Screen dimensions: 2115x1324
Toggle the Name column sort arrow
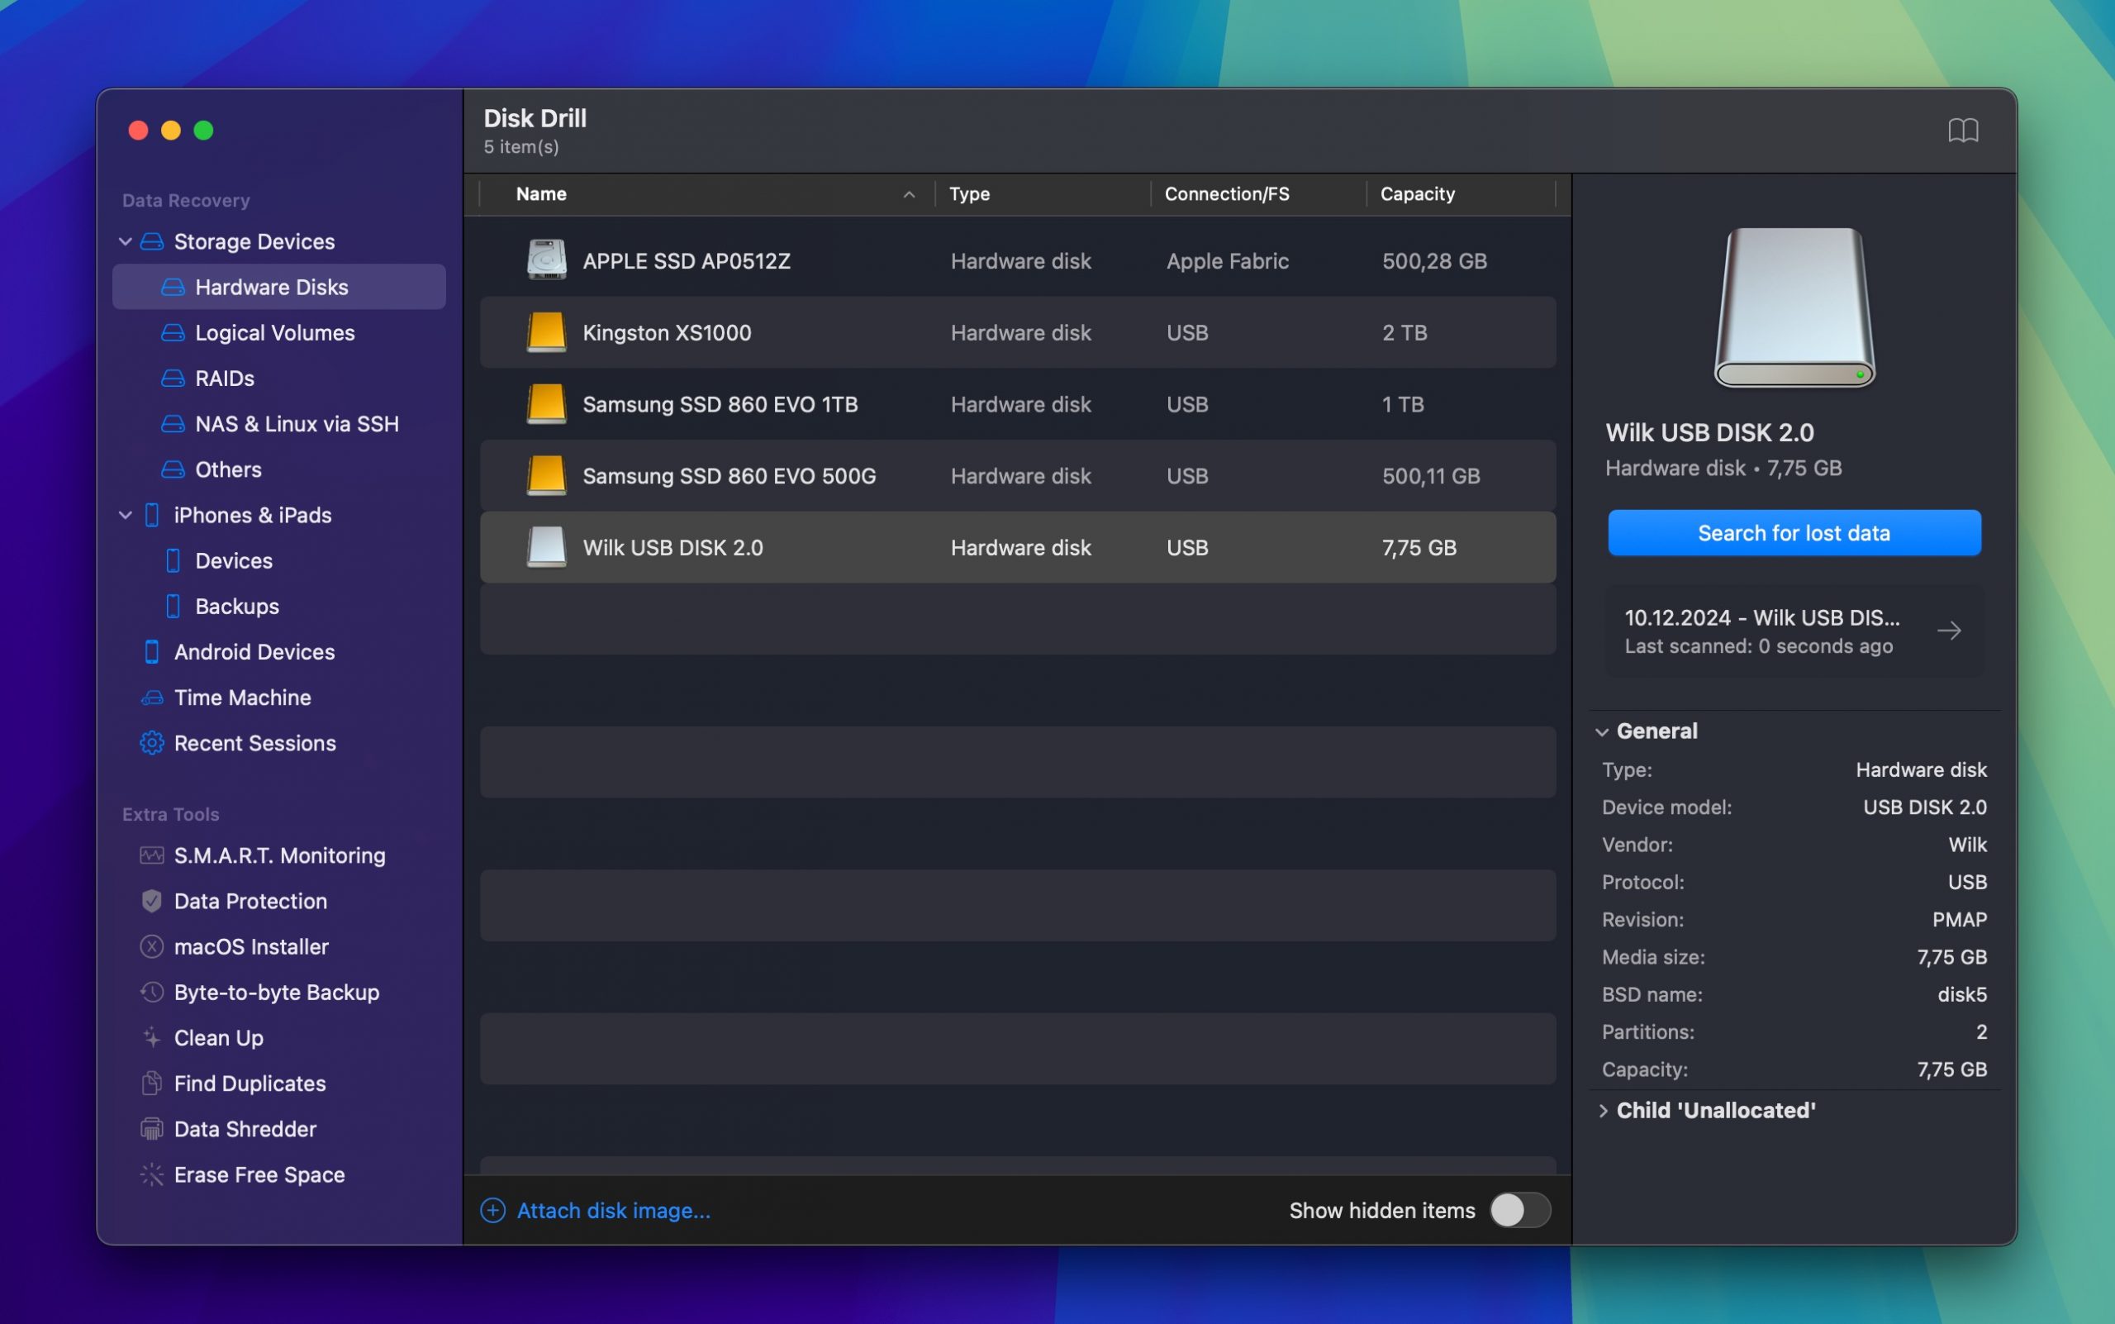pyautogui.click(x=909, y=194)
